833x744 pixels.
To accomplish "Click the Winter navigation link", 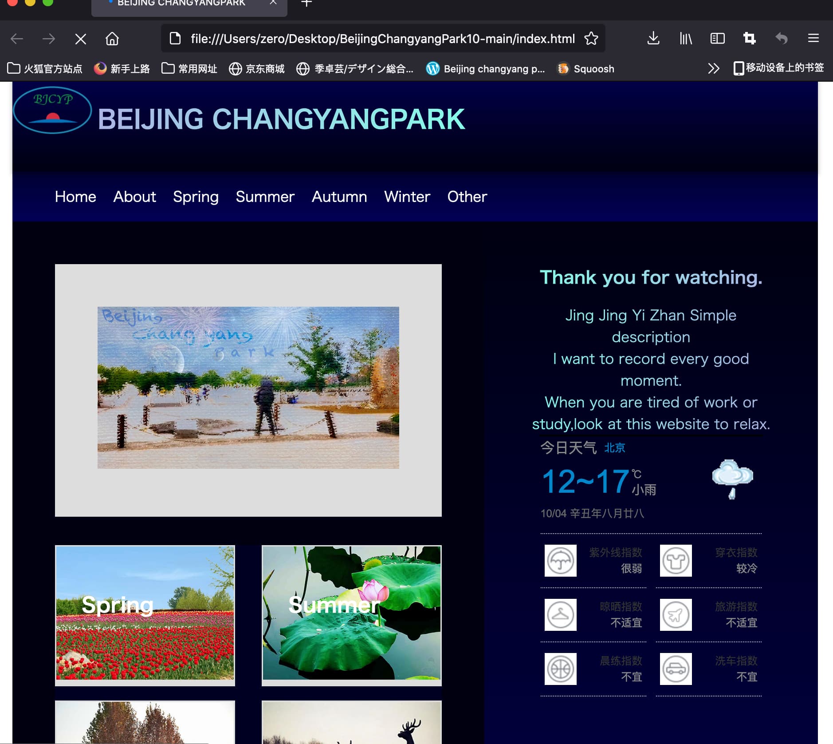I will (407, 197).
